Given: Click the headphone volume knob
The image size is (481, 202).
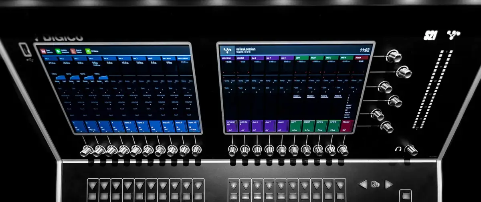Looking at the screenshot, I should coord(410,150).
